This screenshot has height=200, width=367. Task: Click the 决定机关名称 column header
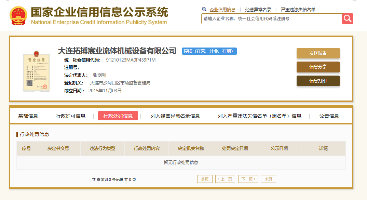[191, 148]
